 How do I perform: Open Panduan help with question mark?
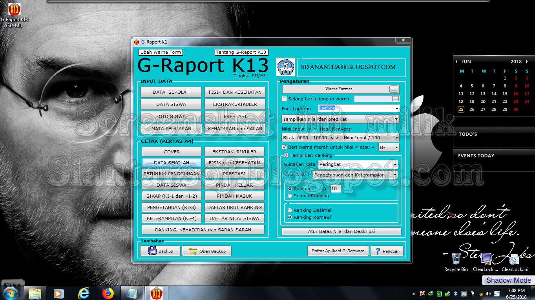tap(387, 251)
